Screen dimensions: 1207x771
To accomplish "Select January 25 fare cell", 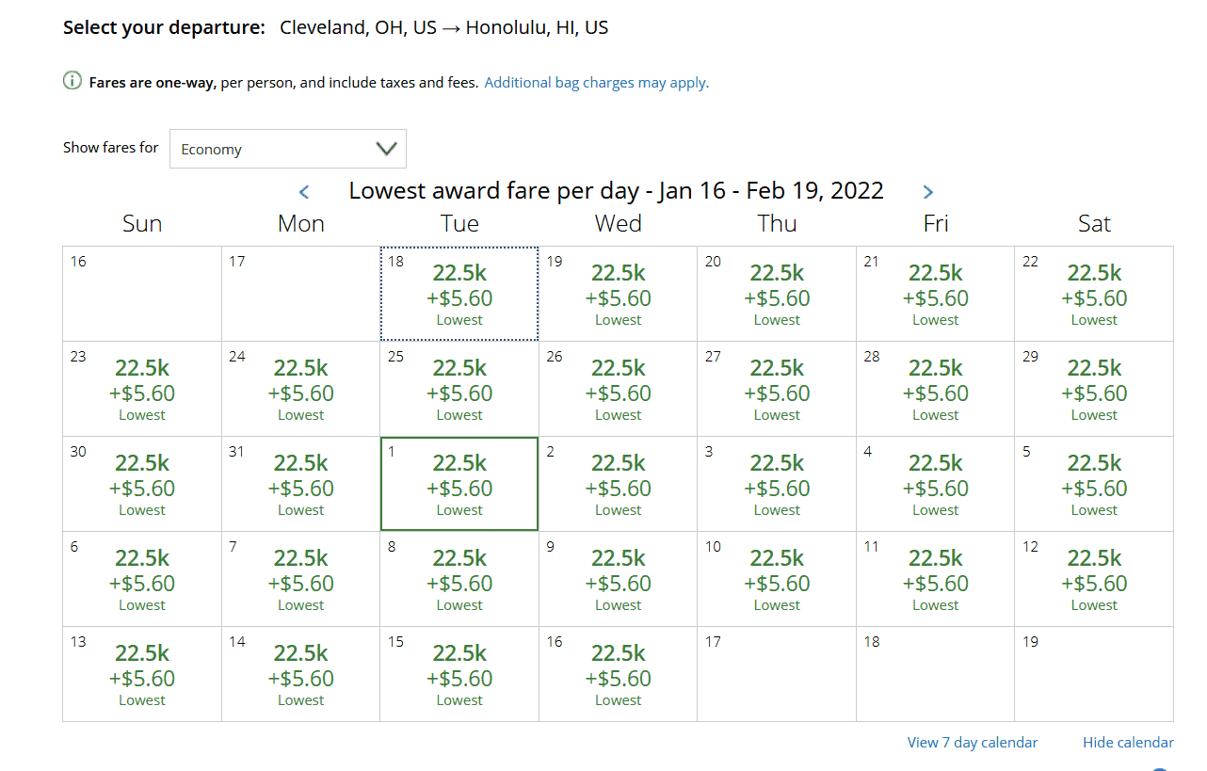I will (x=459, y=389).
